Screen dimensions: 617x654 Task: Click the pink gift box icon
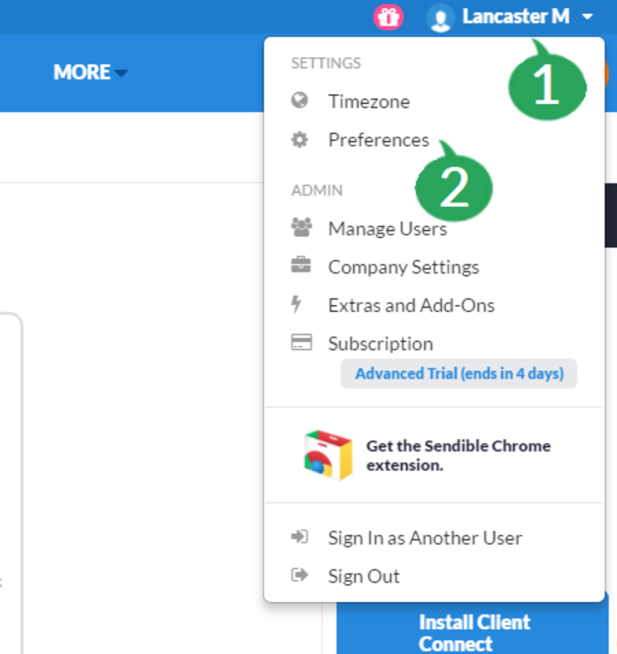point(389,17)
